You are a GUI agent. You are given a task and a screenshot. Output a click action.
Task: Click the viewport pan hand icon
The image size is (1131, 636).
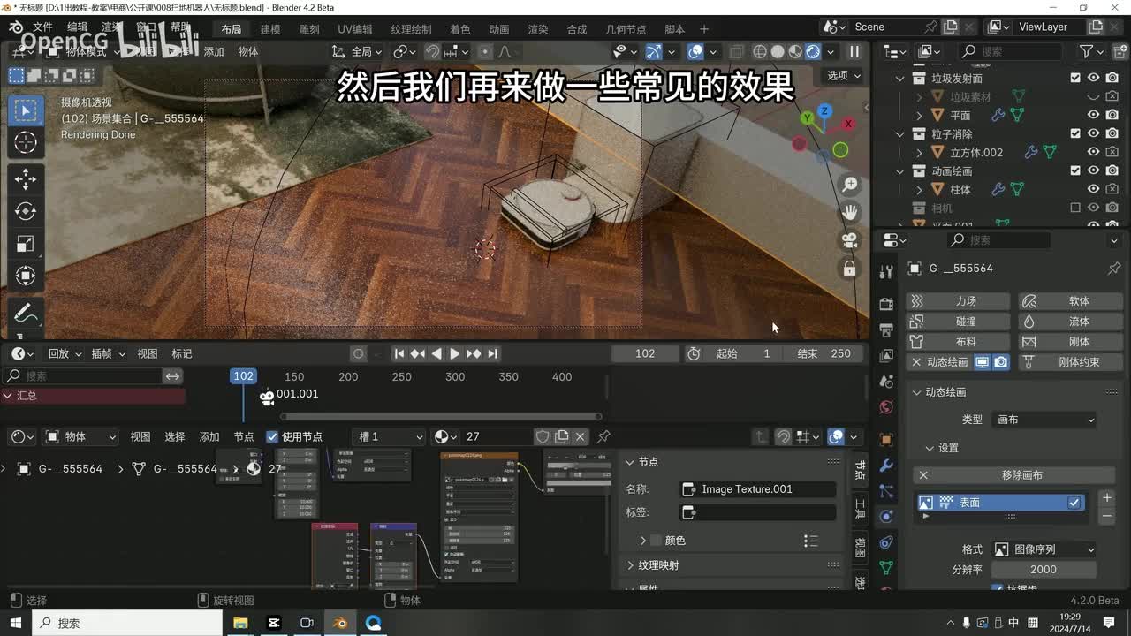[849, 212]
